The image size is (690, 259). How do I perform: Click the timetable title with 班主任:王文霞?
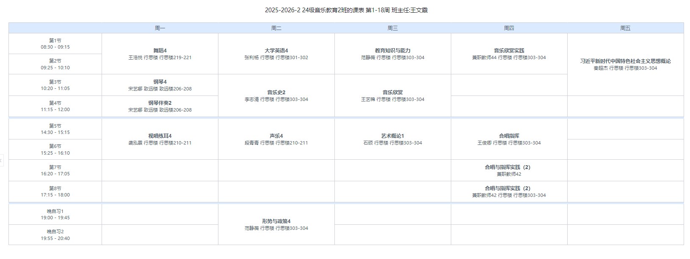pos(346,10)
